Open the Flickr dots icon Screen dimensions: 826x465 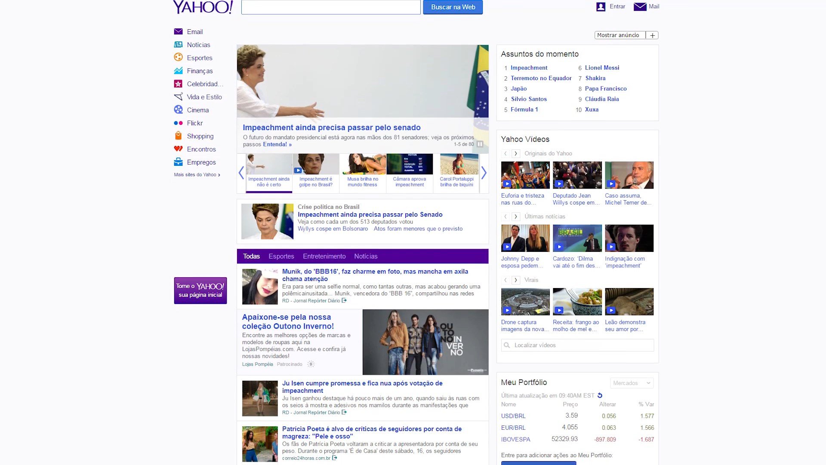click(x=178, y=123)
